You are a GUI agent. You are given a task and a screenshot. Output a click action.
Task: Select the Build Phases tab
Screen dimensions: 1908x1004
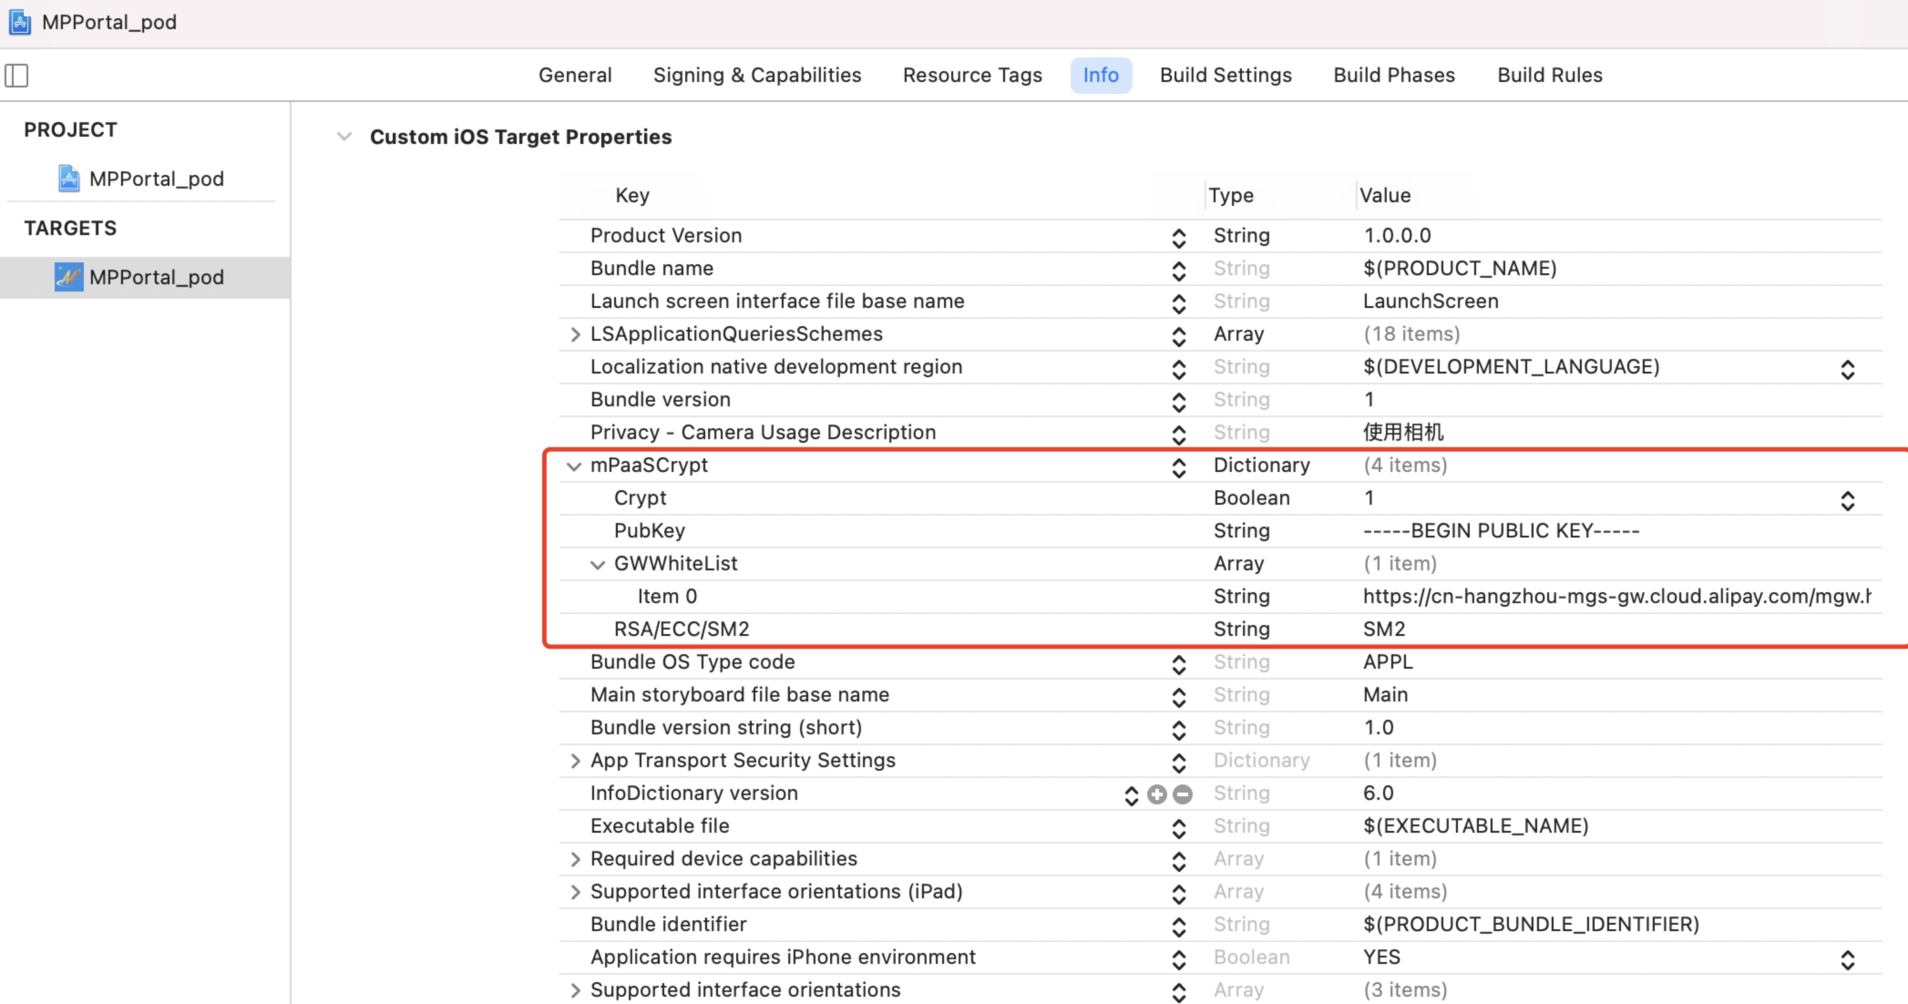click(x=1393, y=75)
